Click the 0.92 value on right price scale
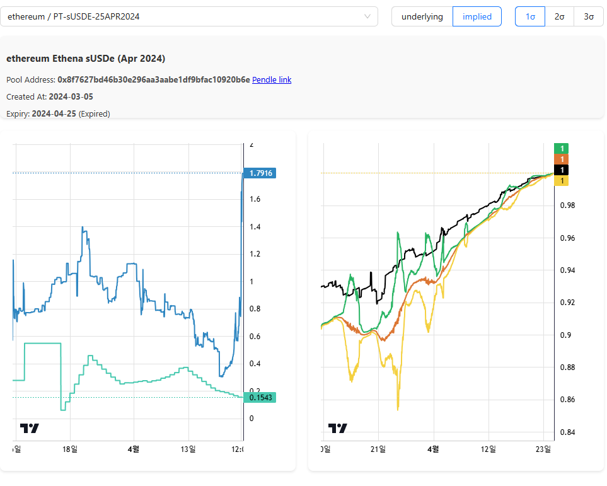The width and height of the screenshot is (607, 486). 567,303
